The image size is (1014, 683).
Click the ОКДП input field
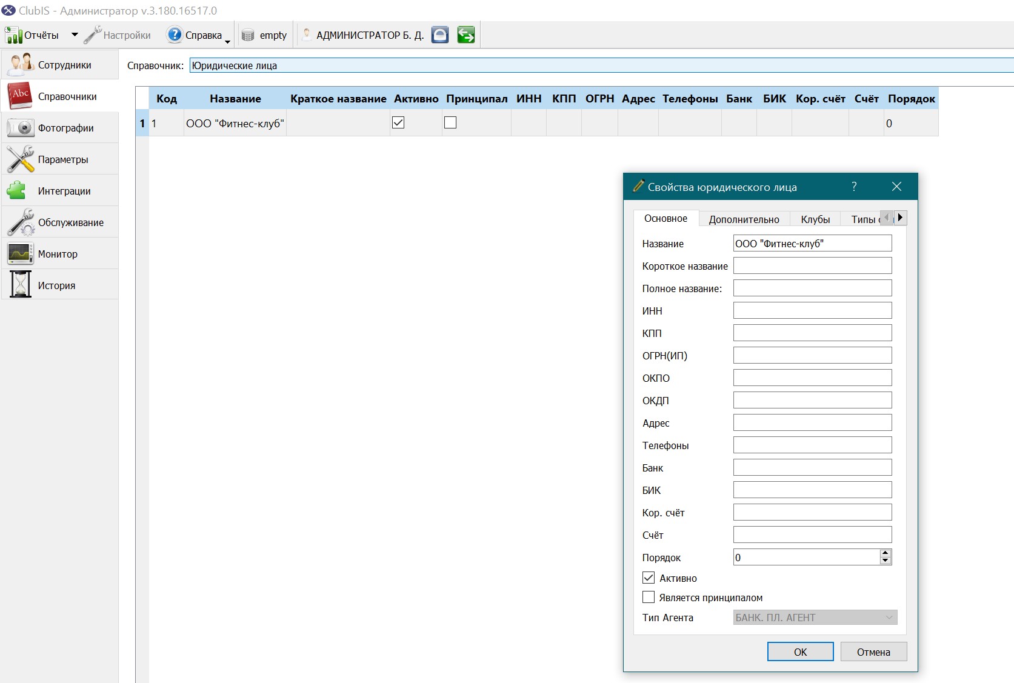(x=812, y=401)
